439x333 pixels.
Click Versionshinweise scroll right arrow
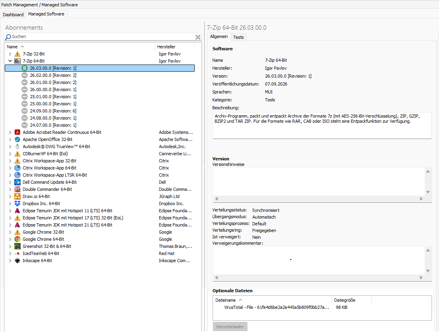click(x=421, y=199)
